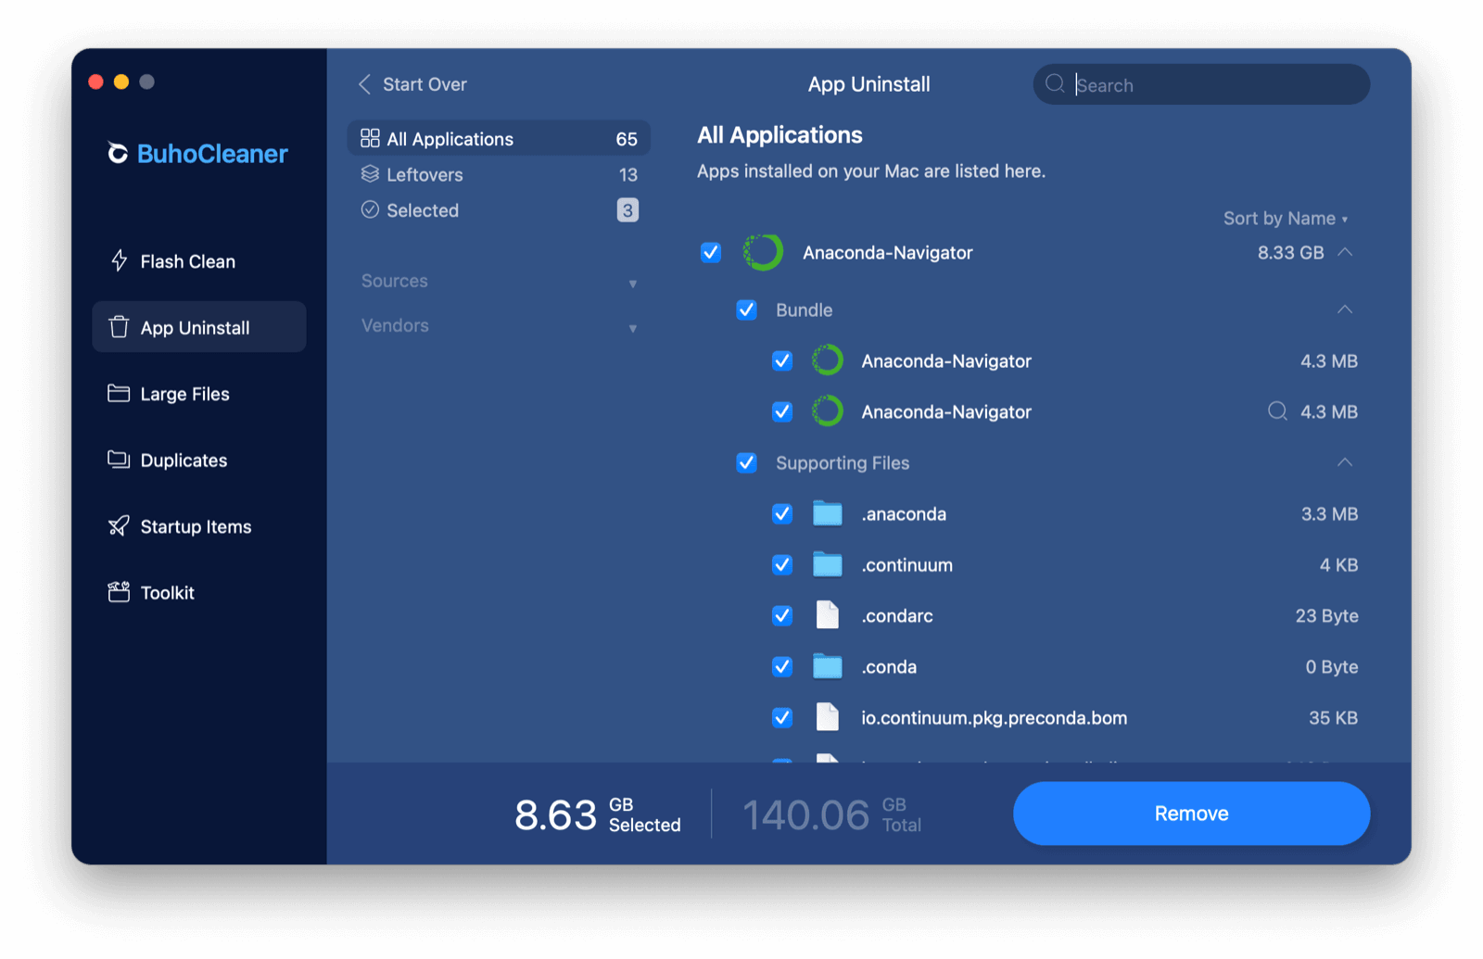
Task: Collapse Anaconda-Navigator 8.33 GB row
Action: (x=1345, y=252)
